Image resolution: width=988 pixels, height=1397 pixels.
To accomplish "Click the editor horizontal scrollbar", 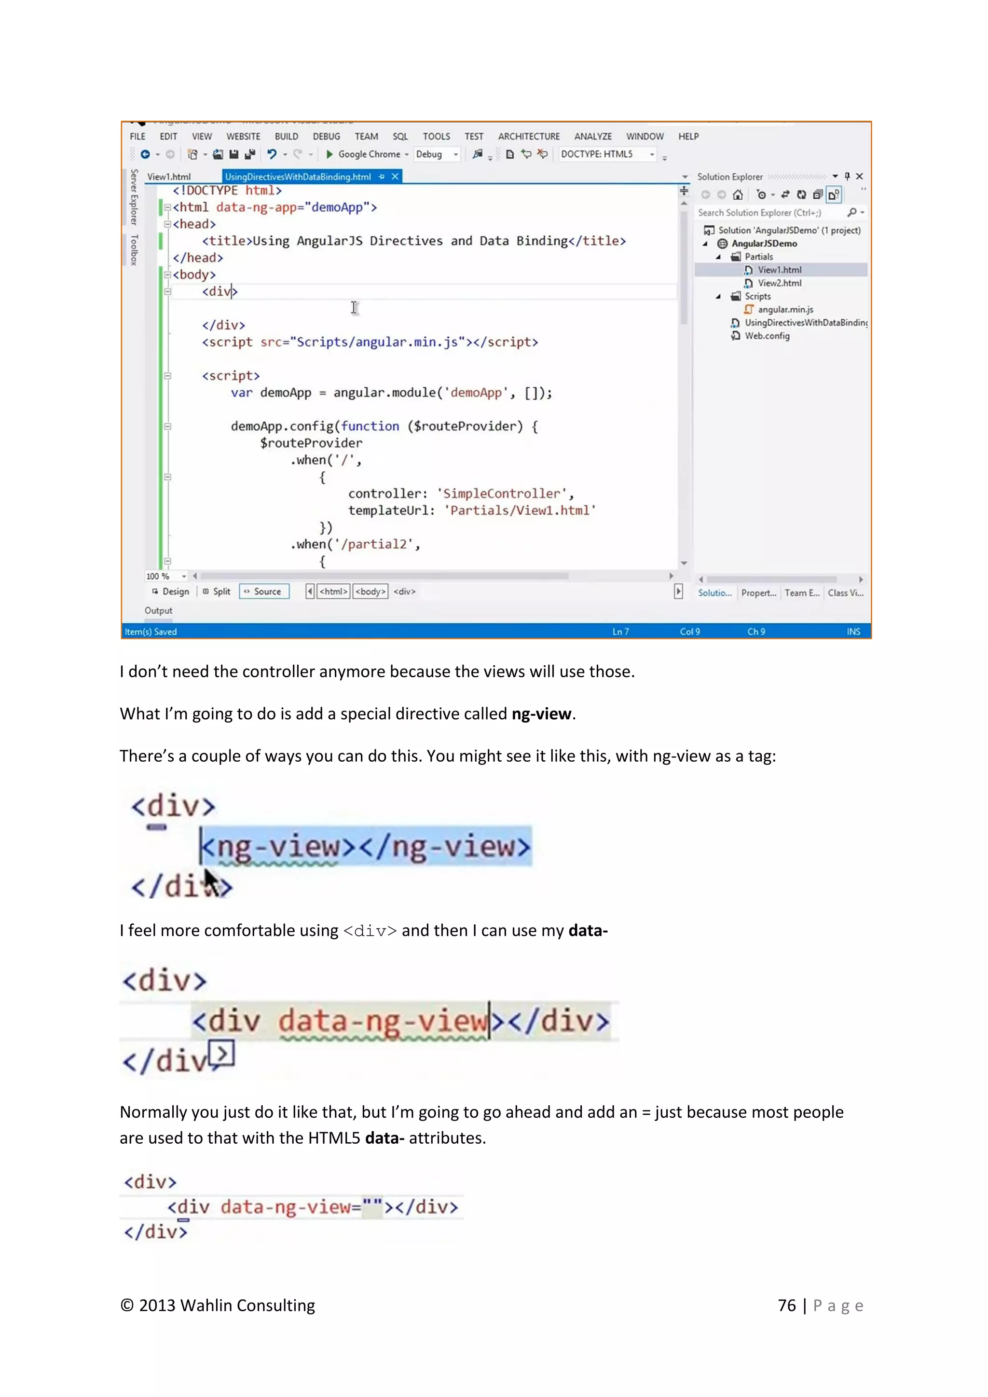I will [x=384, y=575].
